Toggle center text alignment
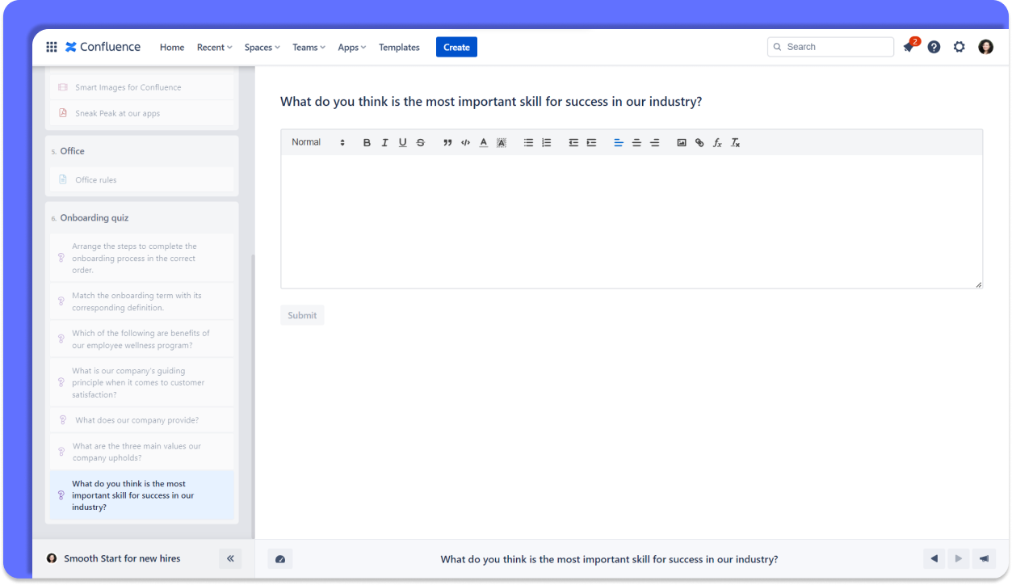The width and height of the screenshot is (1012, 585). coord(636,143)
